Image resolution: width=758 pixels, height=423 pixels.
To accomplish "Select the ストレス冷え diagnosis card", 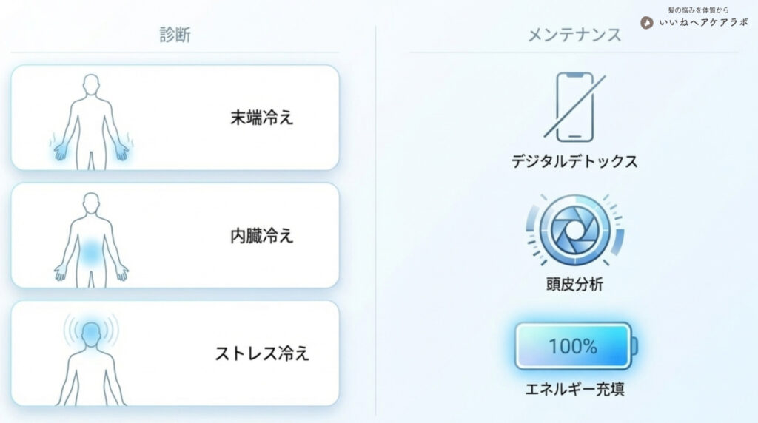I will coord(175,353).
